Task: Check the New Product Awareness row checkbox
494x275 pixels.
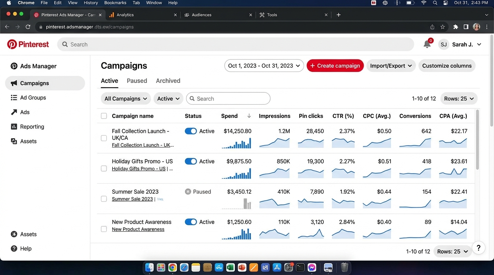Action: (x=104, y=229)
